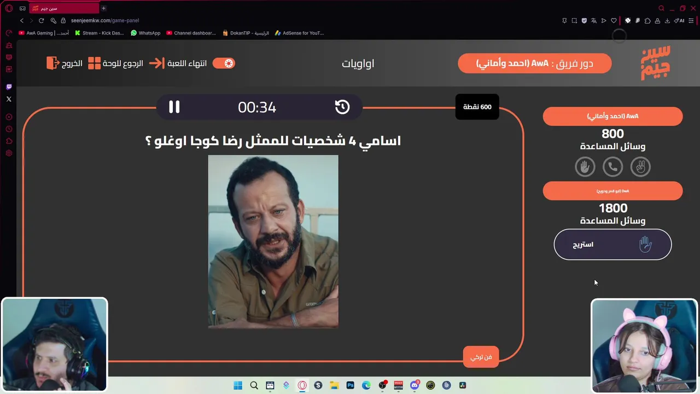This screenshot has height=394, width=700.
Task: Open the downloads icon in toolbar
Action: coord(667,21)
